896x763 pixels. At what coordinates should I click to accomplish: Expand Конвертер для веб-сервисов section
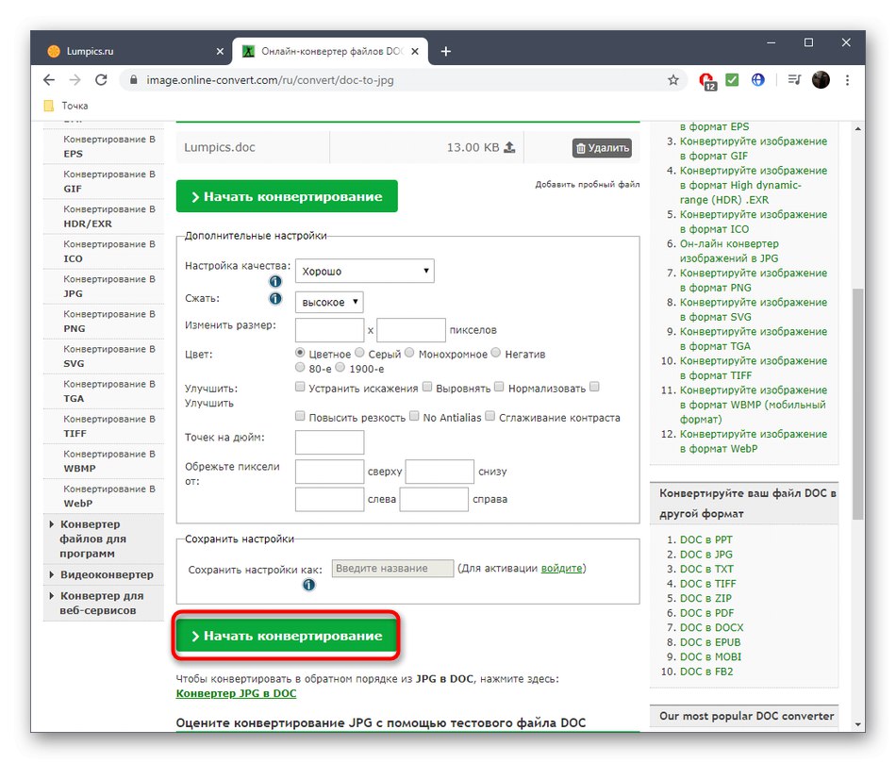tap(104, 603)
